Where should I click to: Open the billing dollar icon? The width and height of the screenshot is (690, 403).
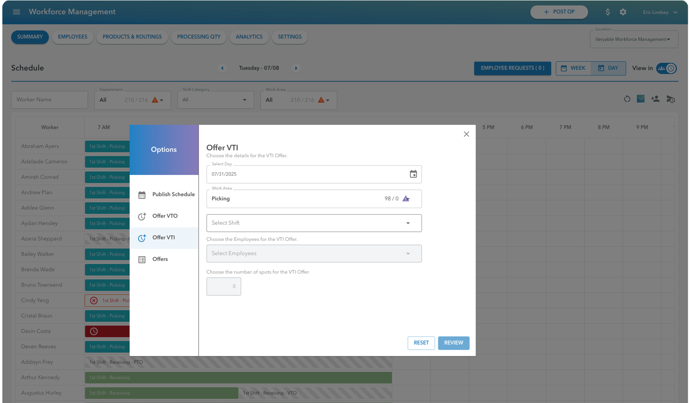pyautogui.click(x=608, y=12)
